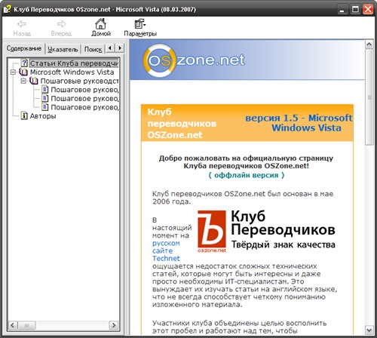Click the content vertical scrollbar thumb
Screen dimensions: 377x338
point(369,97)
